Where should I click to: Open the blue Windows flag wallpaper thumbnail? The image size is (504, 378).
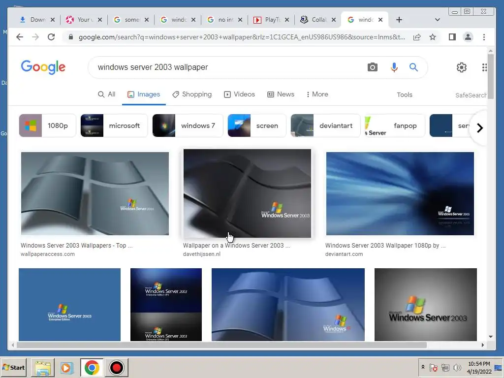288,305
